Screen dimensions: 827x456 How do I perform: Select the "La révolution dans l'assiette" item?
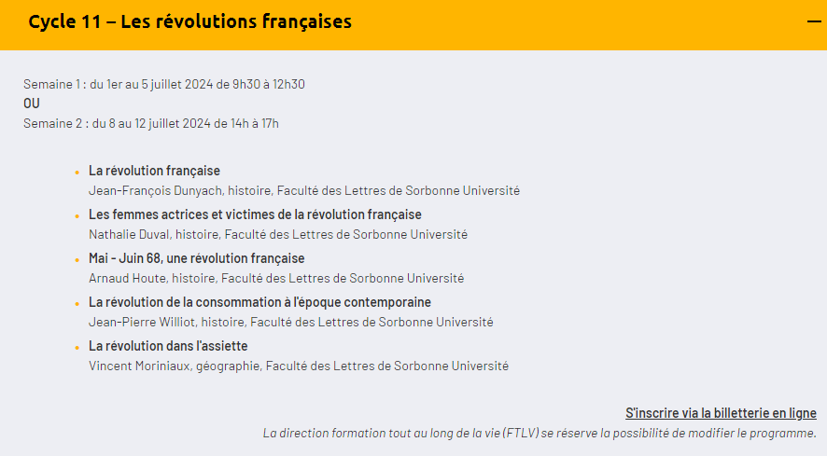168,346
